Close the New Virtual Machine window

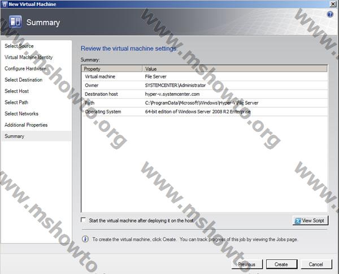(333, 4)
